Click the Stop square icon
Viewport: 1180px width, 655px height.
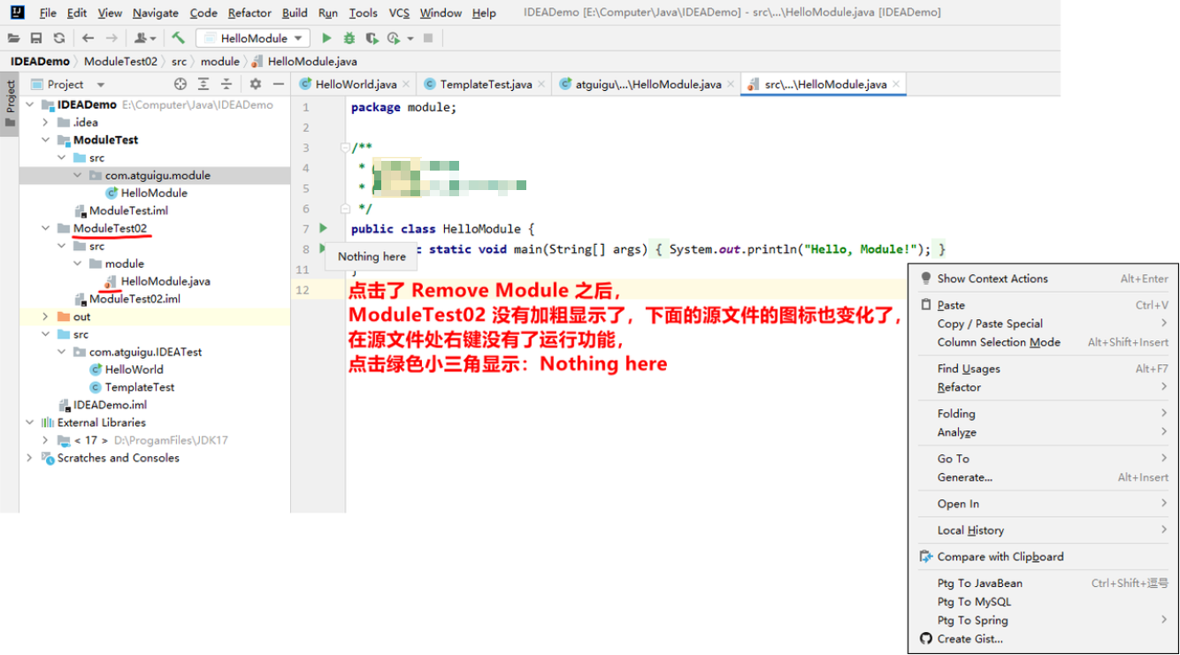pyautogui.click(x=428, y=38)
